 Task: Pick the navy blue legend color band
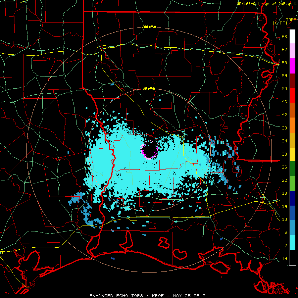(292, 198)
